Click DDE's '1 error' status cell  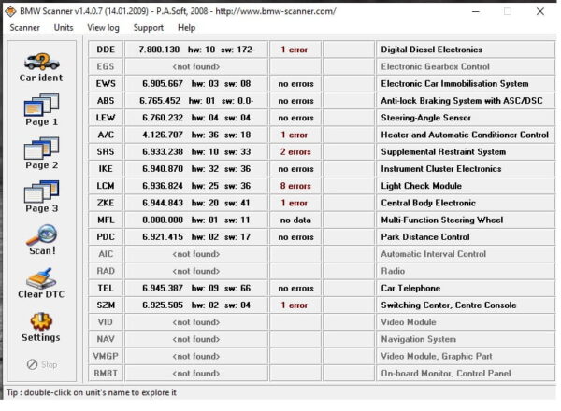tap(295, 50)
